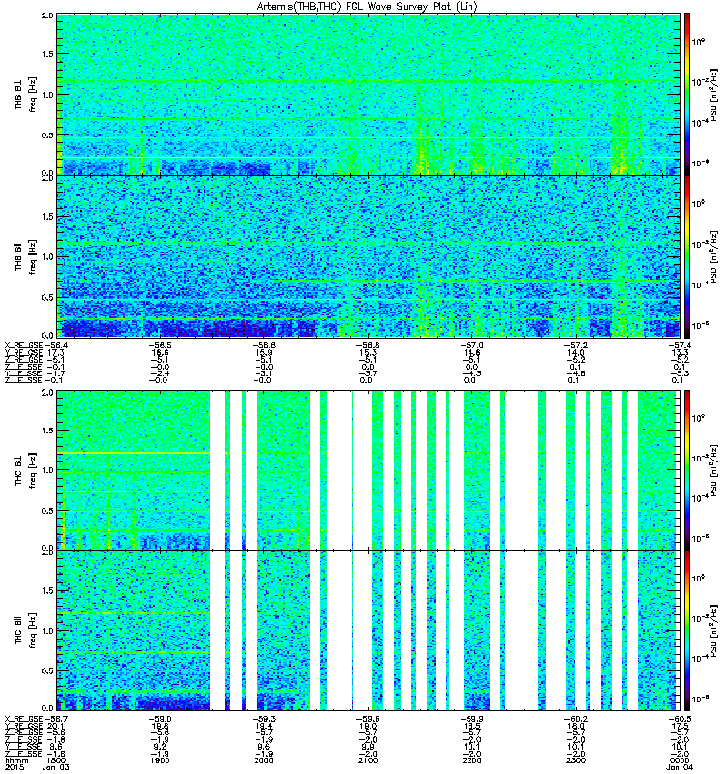Click the 'THB B∥ freq [Hz]' axis label

click(x=25, y=256)
